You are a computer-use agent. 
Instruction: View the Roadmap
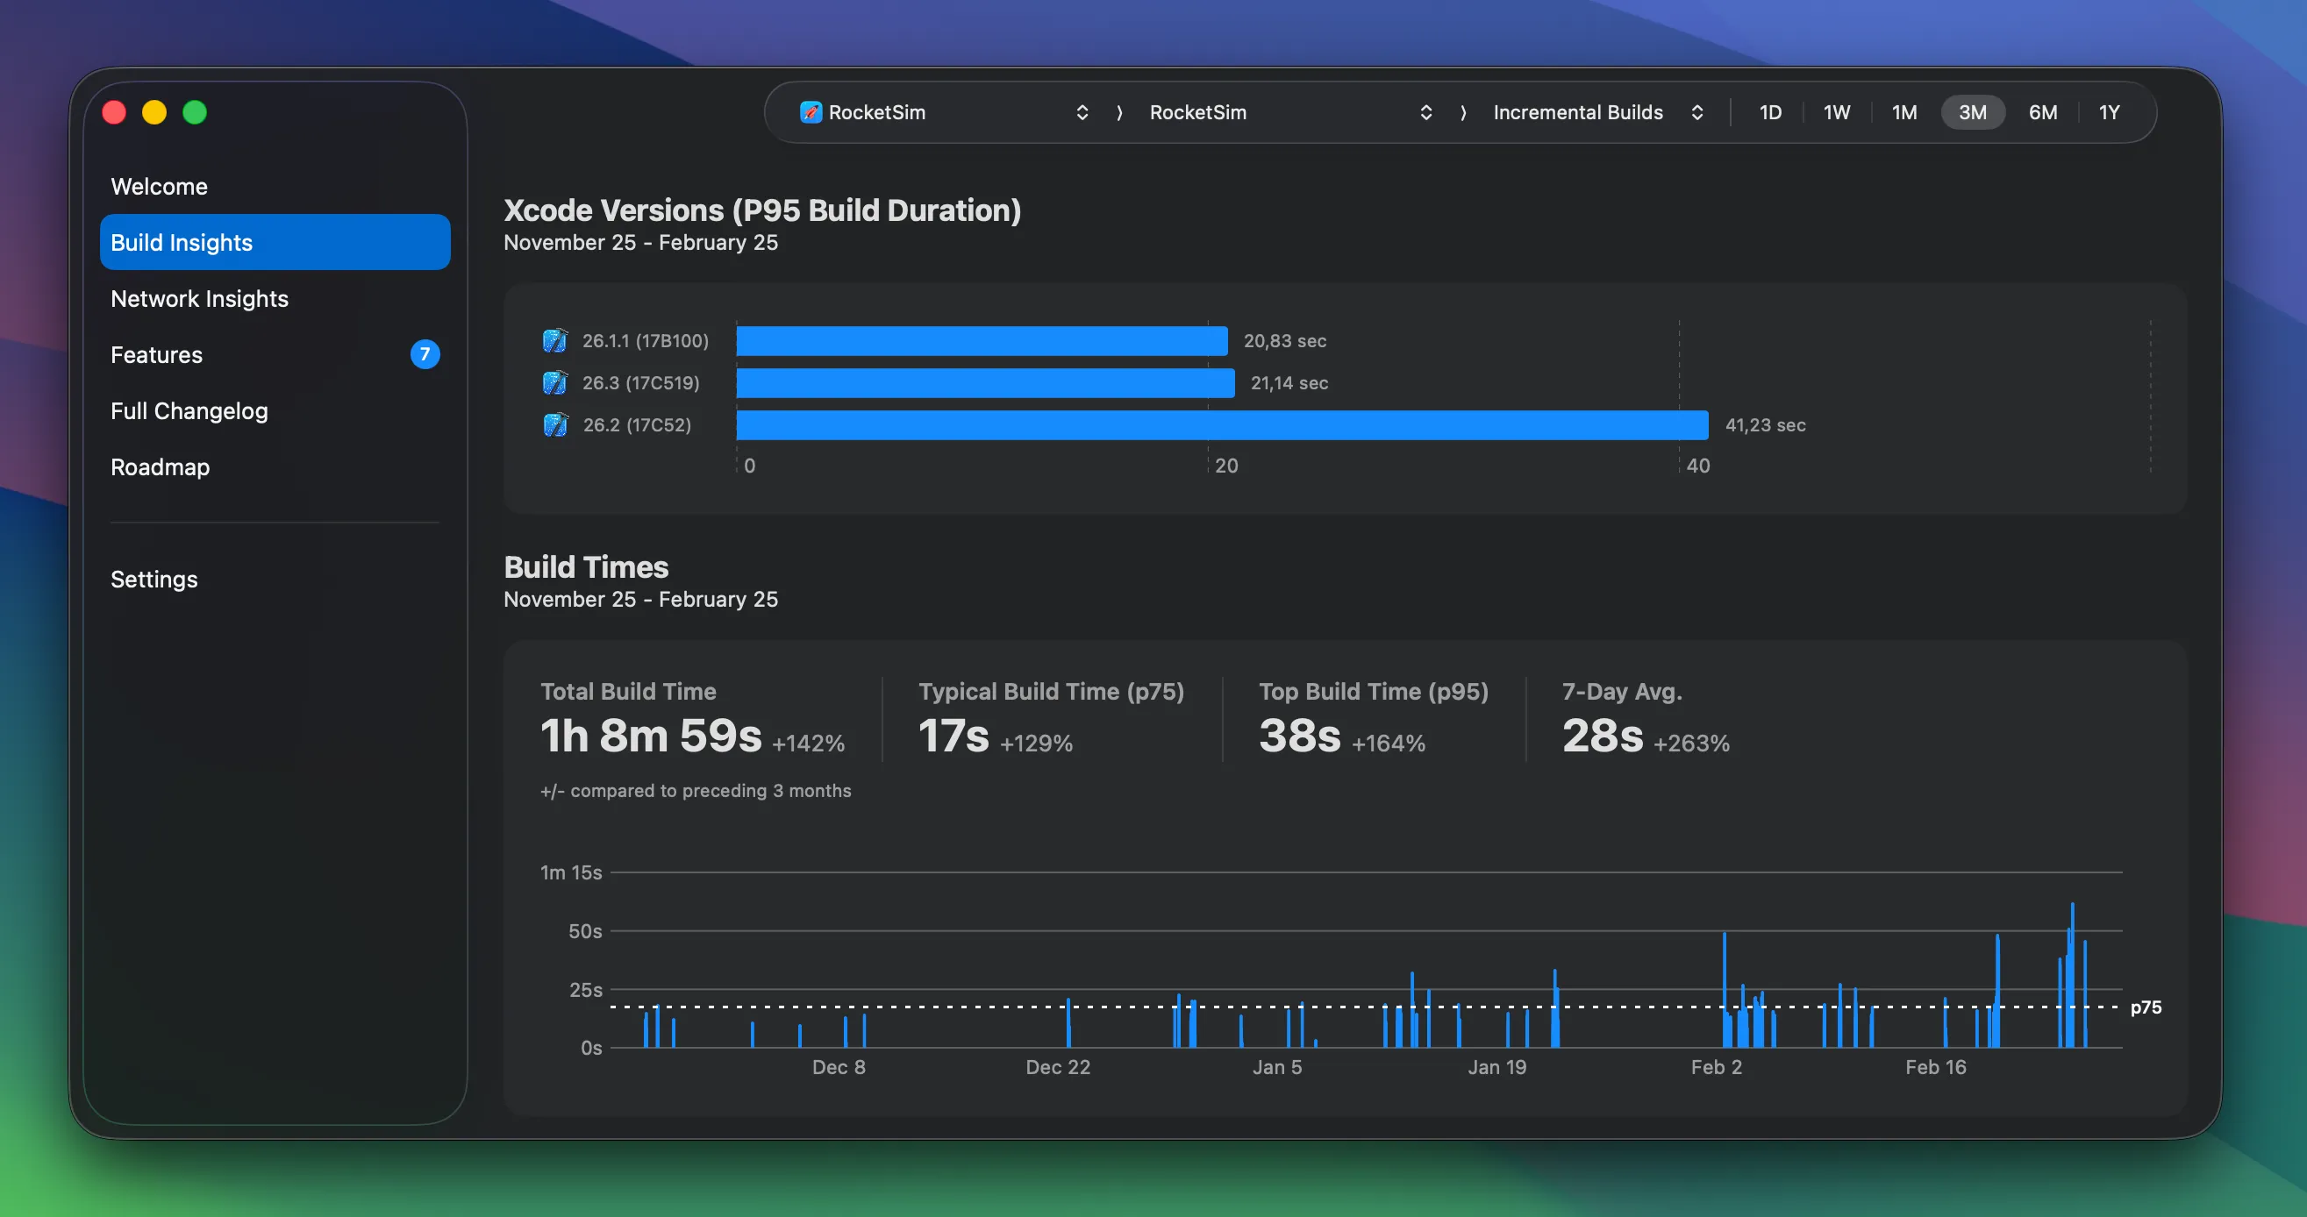coord(160,466)
